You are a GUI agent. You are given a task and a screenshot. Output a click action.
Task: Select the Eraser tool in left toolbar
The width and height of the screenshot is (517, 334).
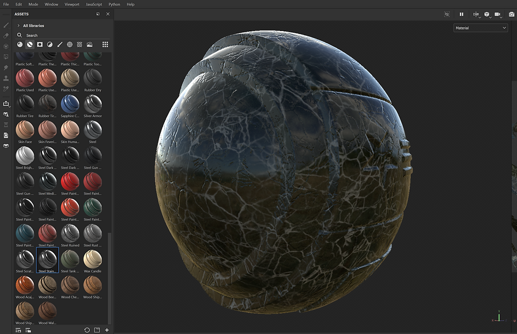(x=6, y=36)
